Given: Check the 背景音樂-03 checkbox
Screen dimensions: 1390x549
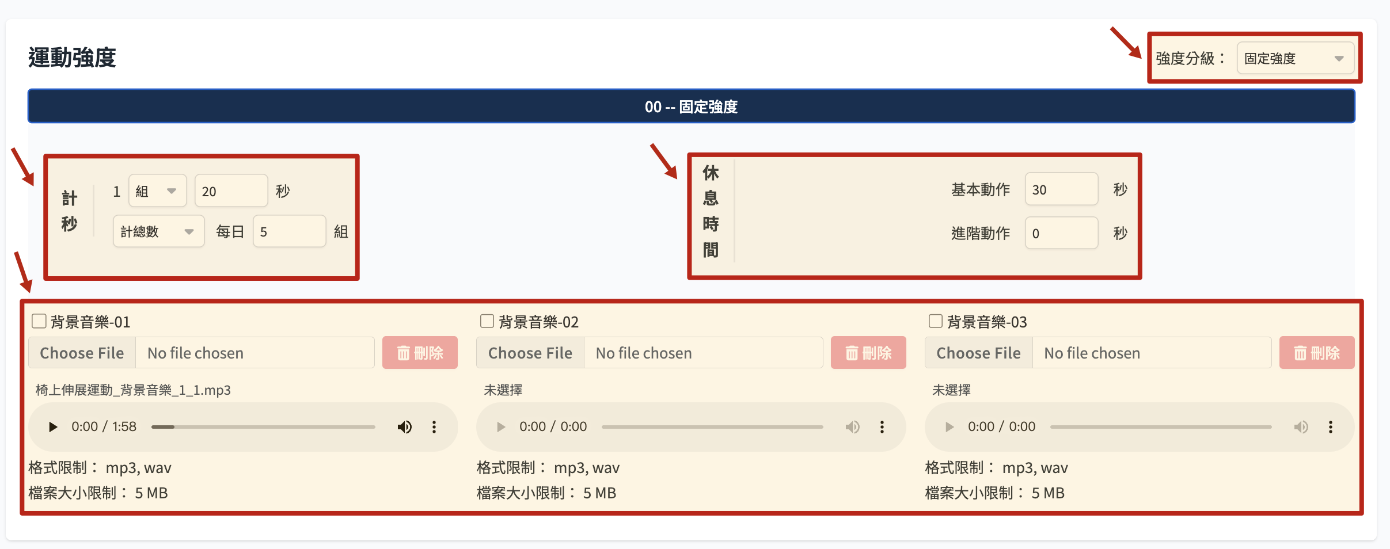Looking at the screenshot, I should 936,321.
